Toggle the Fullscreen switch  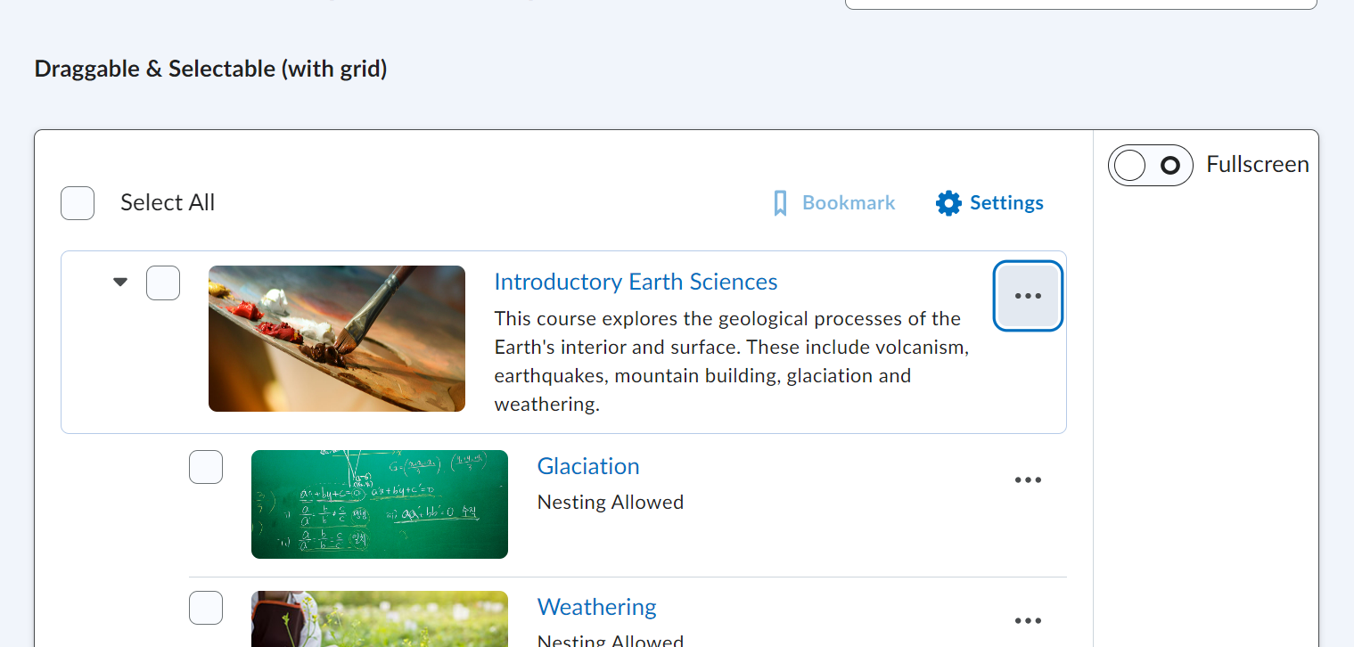pyautogui.click(x=1151, y=165)
